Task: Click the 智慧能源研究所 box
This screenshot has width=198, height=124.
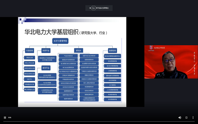Action: tap(89, 95)
